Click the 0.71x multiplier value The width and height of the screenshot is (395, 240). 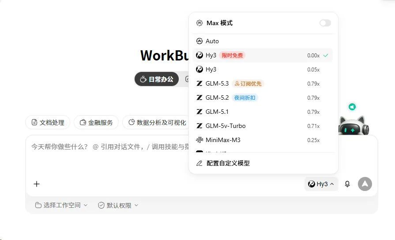click(313, 126)
